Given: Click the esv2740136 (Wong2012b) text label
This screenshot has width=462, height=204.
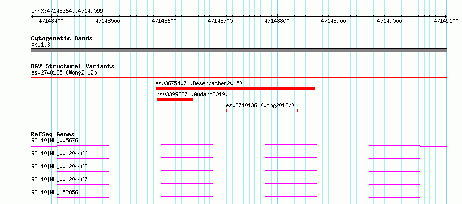Looking at the screenshot, I should (261, 105).
